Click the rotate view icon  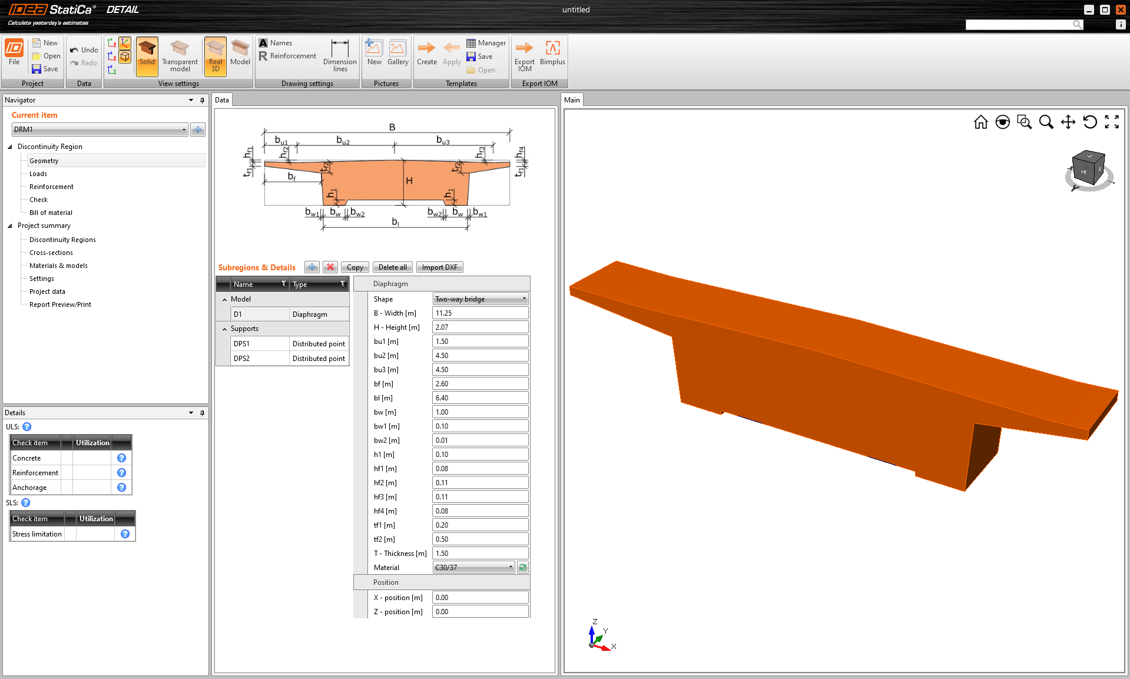[x=1089, y=122]
